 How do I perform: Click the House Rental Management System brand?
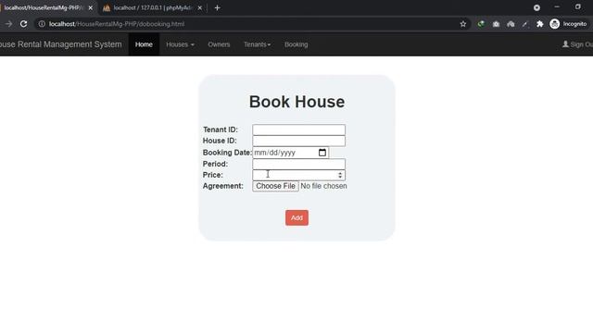60,44
